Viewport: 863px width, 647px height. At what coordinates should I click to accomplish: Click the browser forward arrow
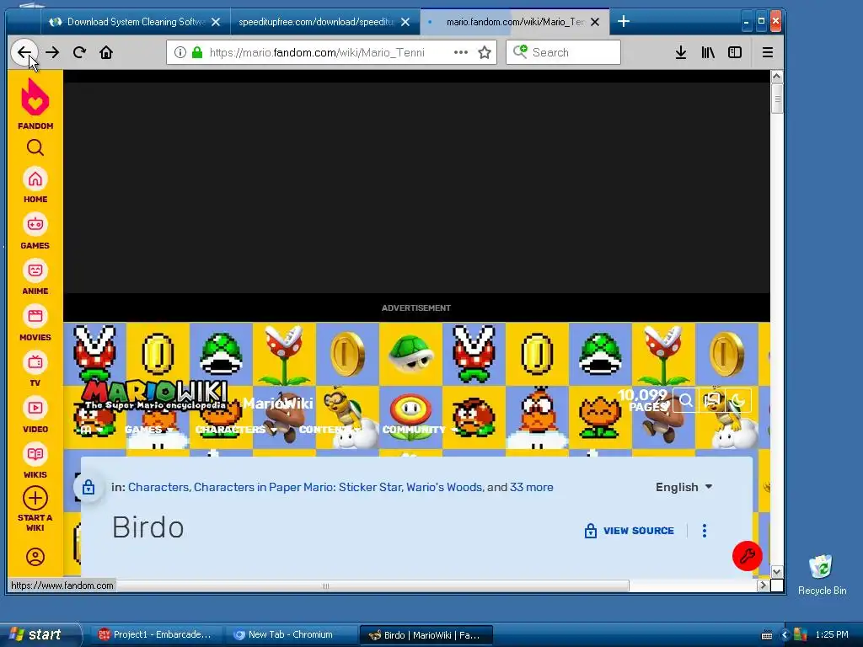pos(52,52)
